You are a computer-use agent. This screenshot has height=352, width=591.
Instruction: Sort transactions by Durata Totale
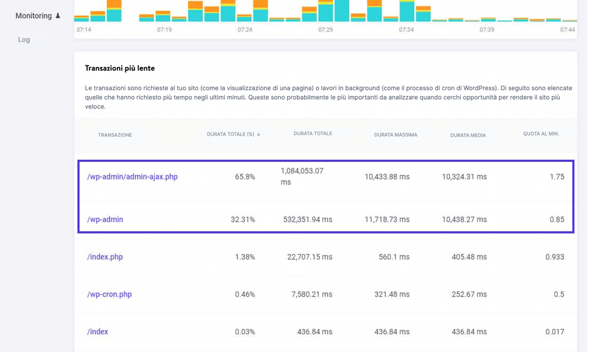314,133
